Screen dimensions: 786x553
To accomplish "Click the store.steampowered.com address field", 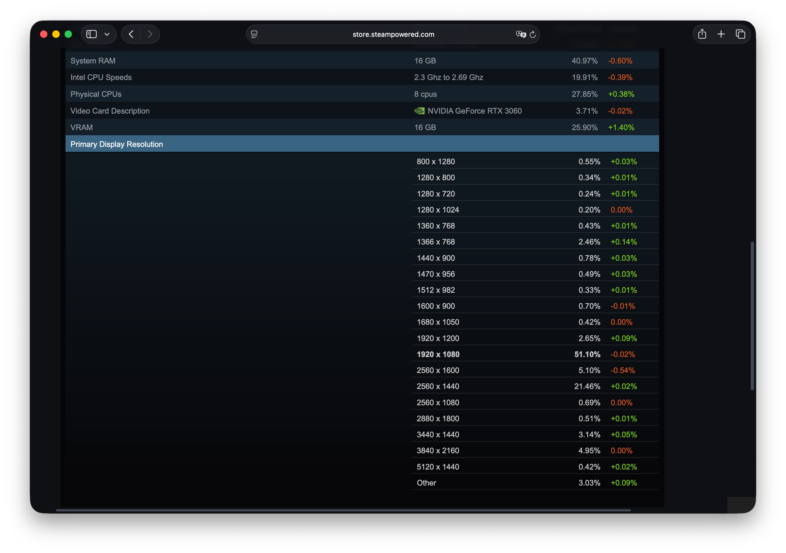I will click(393, 34).
